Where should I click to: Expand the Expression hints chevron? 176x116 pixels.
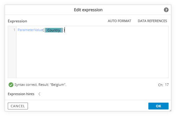tap(39, 94)
